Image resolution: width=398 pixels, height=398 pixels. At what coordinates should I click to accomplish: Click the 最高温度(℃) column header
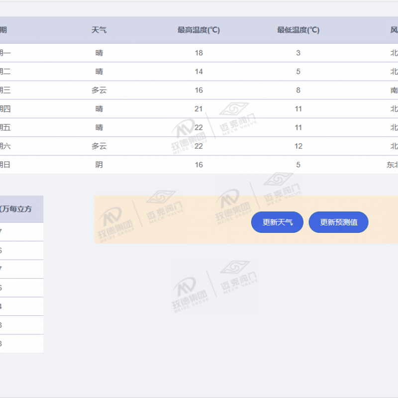[199, 30]
